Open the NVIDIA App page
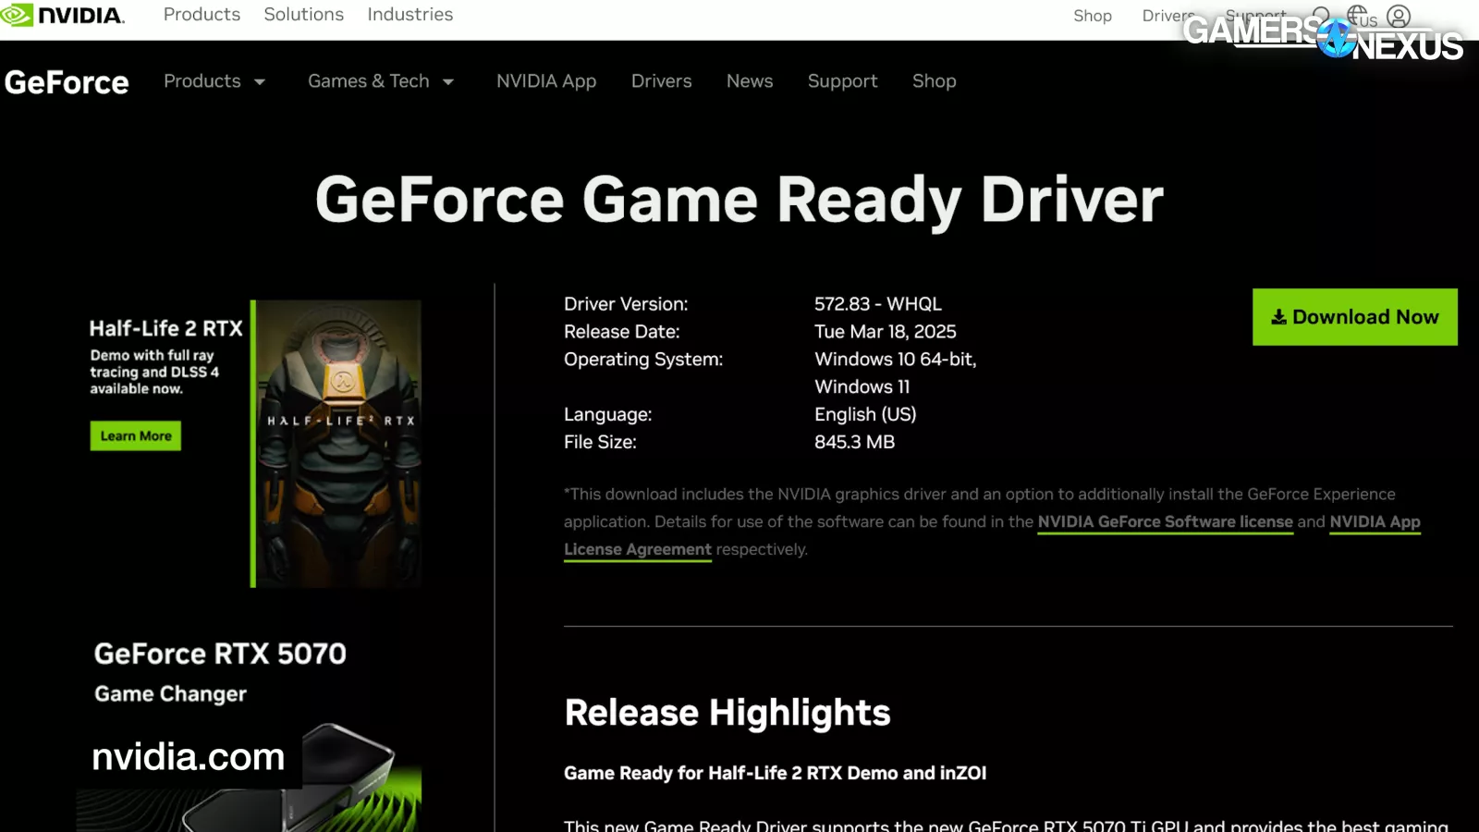Viewport: 1479px width, 832px height. pos(546,81)
